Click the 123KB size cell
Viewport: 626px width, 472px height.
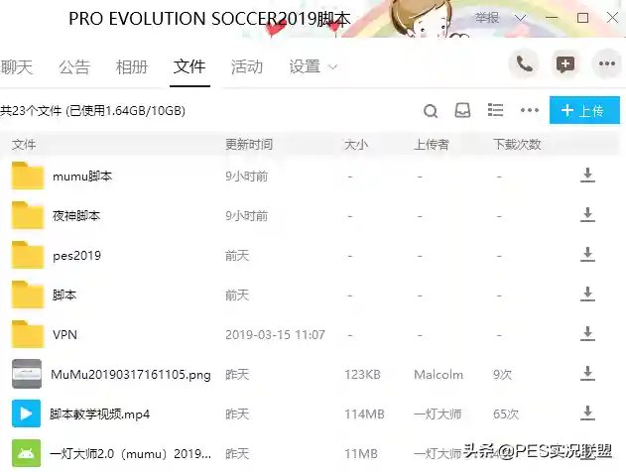point(362,374)
